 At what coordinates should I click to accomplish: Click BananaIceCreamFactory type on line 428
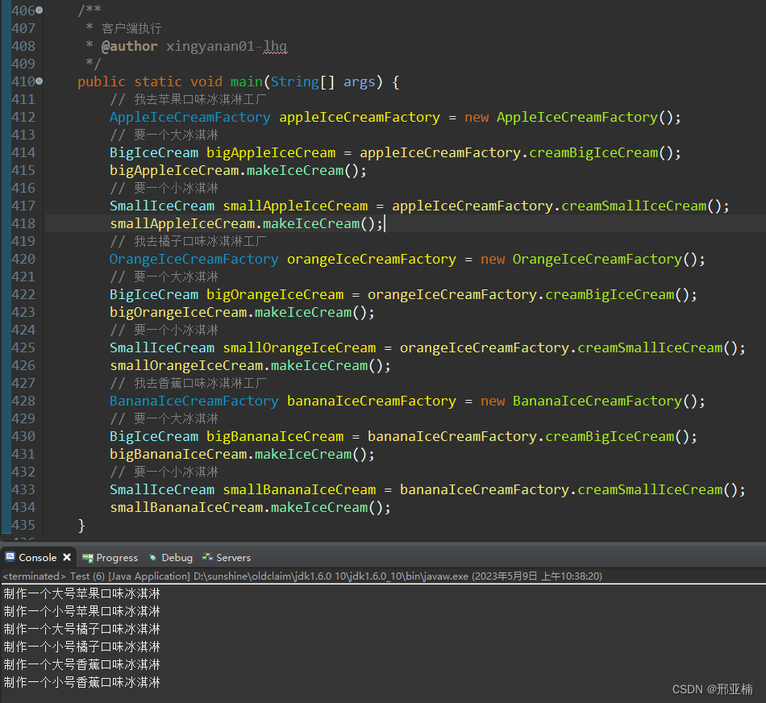(x=194, y=401)
